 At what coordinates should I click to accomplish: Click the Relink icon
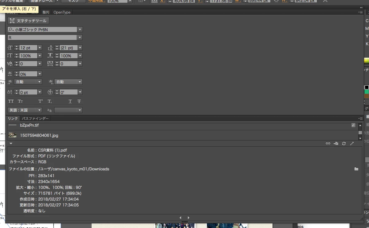pos(328,143)
